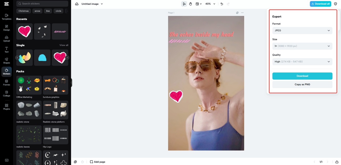Open the realistic leaves sticker pack
The width and height of the screenshot is (341, 165).
(29, 135)
